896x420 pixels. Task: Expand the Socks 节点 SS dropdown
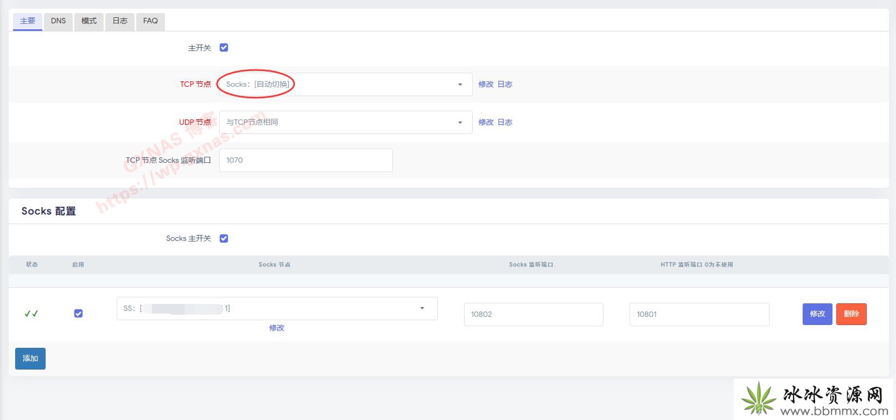(x=277, y=308)
